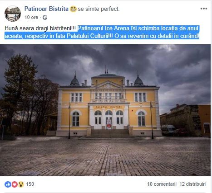Open the 12 distribuiri shares link
Viewport: 212px width, 193px height.
[192, 184]
